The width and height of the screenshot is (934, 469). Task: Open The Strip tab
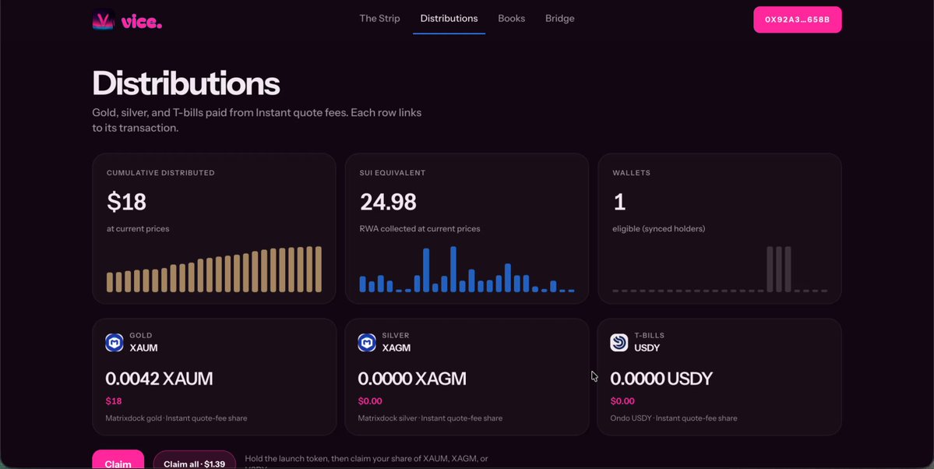[379, 19]
